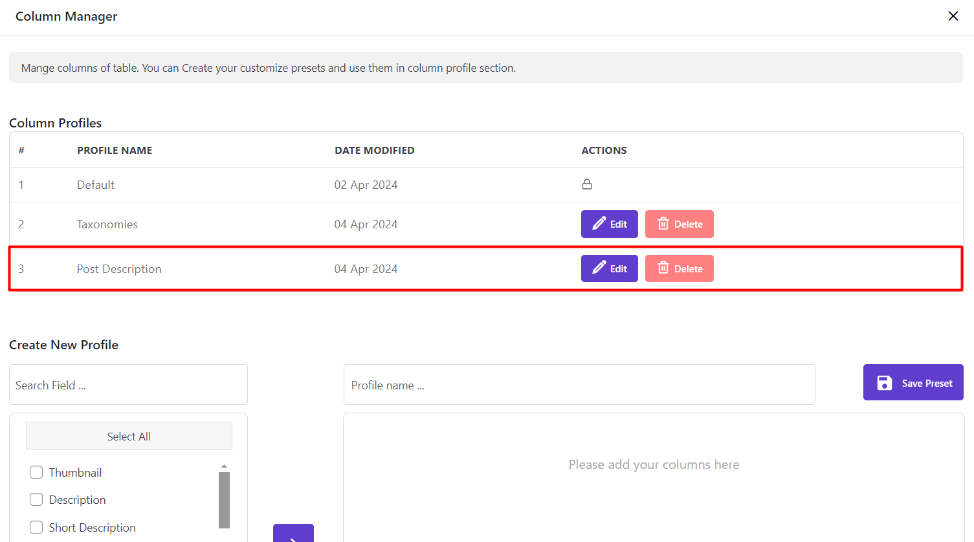Click the trash icon for Post Description
Image resolution: width=974 pixels, height=542 pixels.
coord(663,268)
